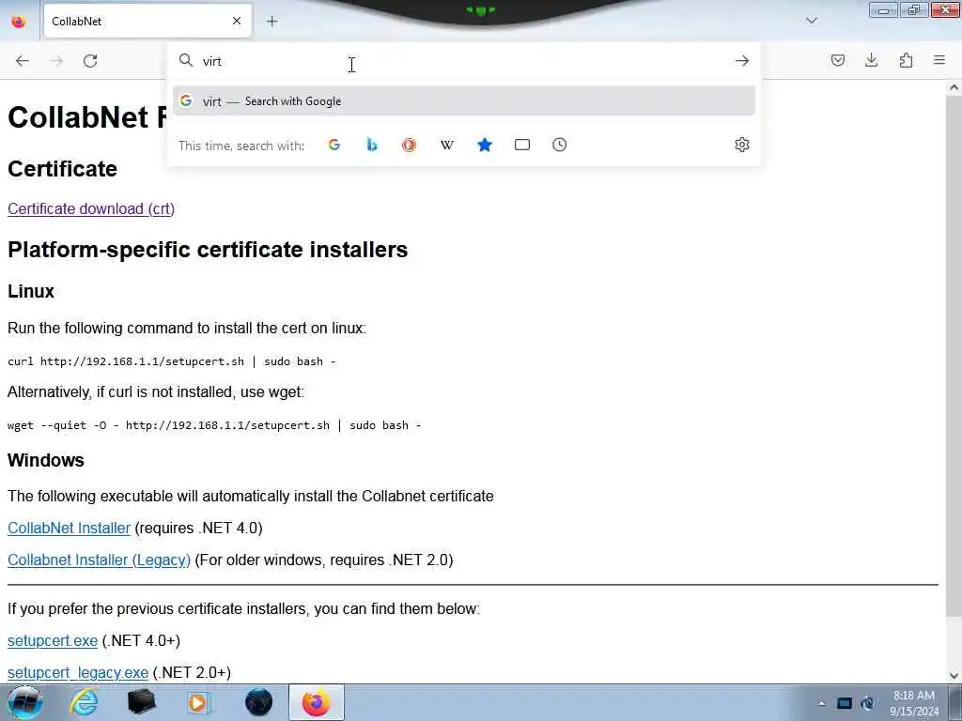The width and height of the screenshot is (962, 721).
Task: Click the scrollbar up arrow
Action: click(x=954, y=87)
